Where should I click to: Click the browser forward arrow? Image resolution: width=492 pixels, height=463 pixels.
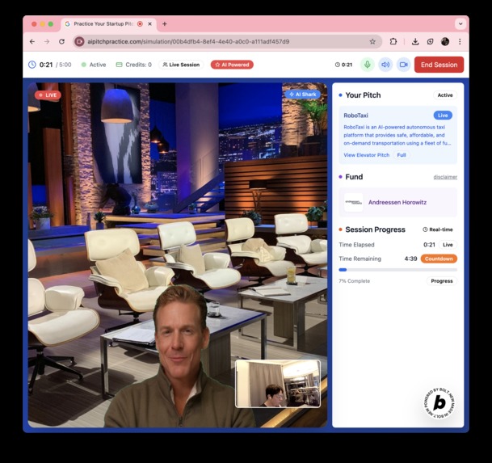point(47,41)
